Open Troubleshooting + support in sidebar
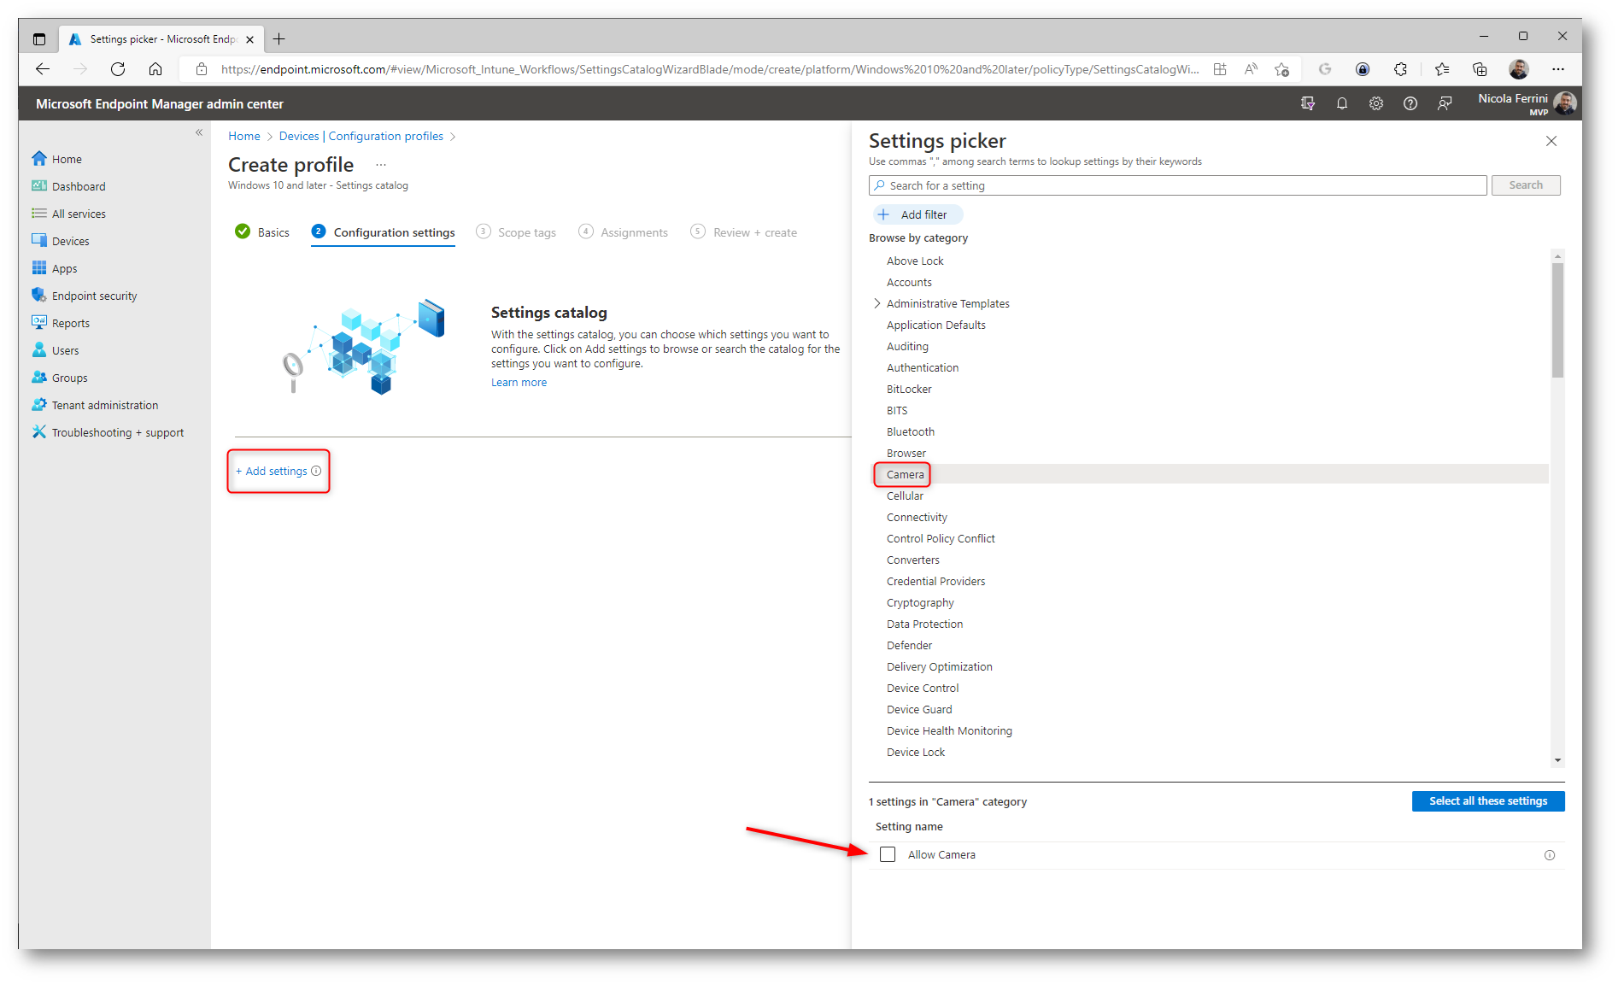The height and width of the screenshot is (985, 1618). pyautogui.click(x=117, y=432)
